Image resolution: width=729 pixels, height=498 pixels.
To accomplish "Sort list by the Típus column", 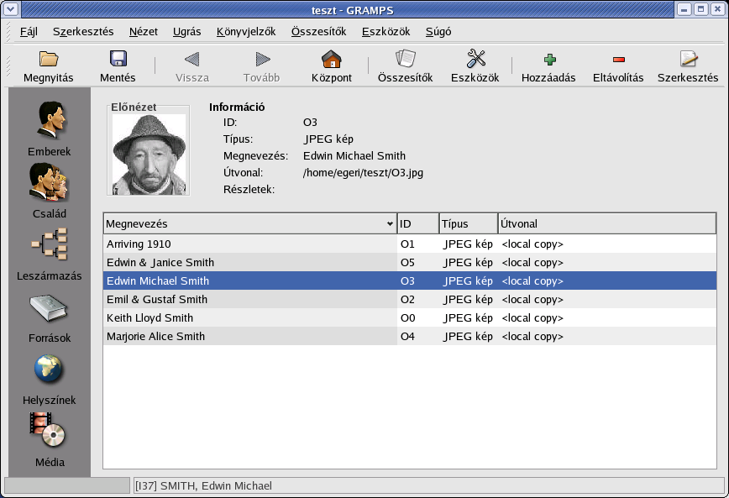I will pyautogui.click(x=468, y=224).
